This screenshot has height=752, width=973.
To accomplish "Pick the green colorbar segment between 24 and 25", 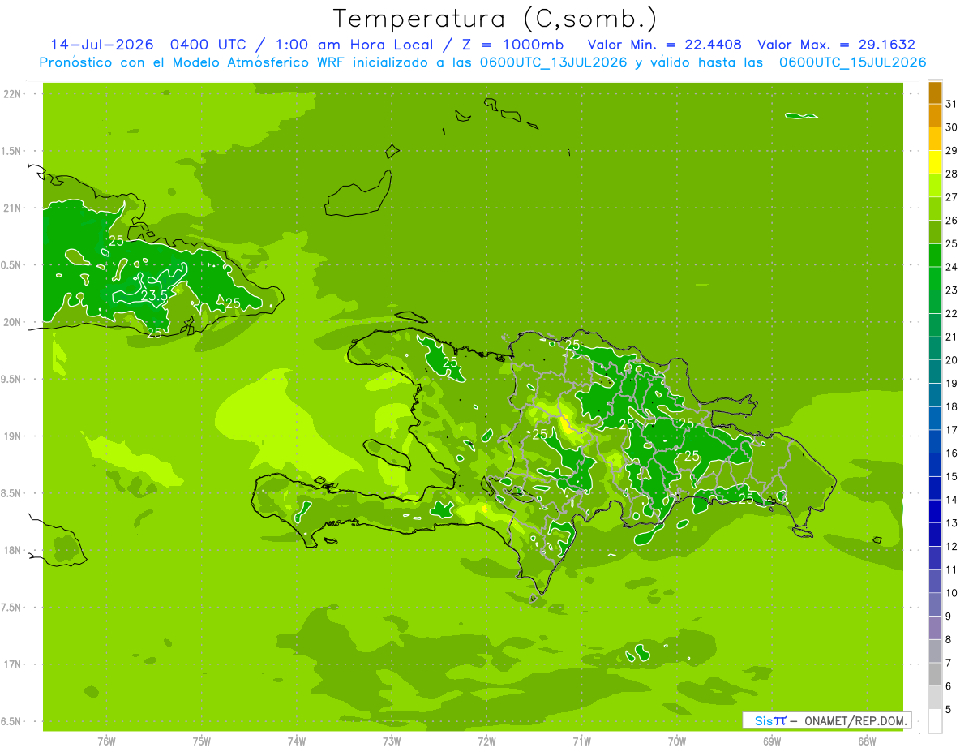I will pos(935,256).
